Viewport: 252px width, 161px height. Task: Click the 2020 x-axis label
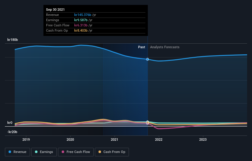pyautogui.click(x=70, y=139)
